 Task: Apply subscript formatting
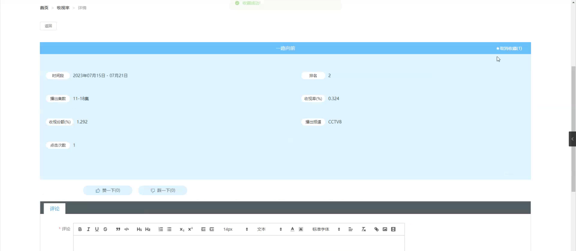click(182, 229)
